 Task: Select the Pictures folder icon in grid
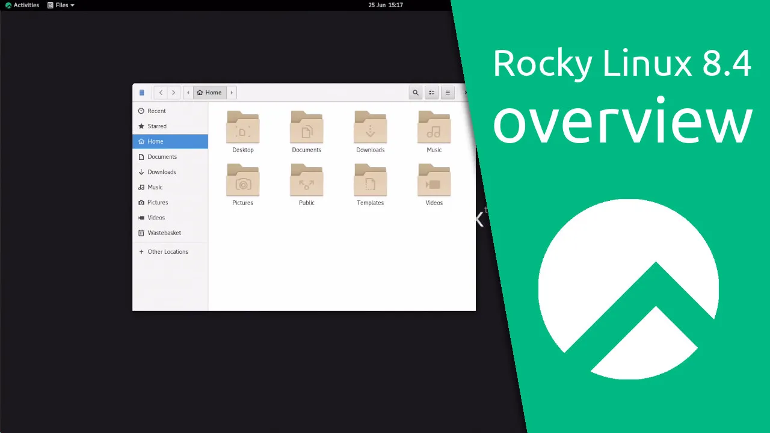[x=243, y=180]
